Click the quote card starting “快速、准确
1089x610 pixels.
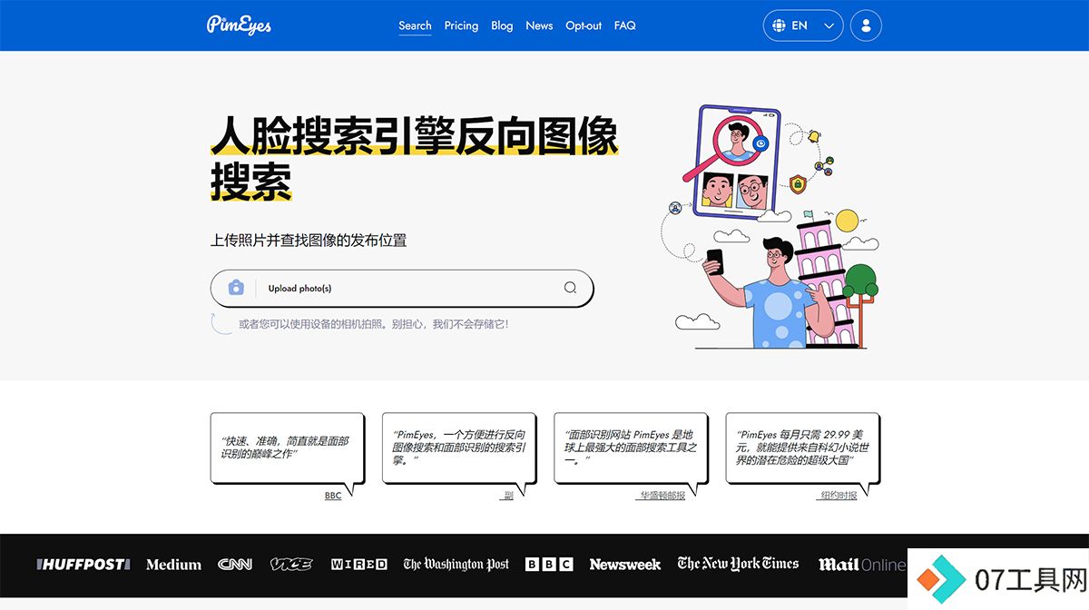coord(287,448)
